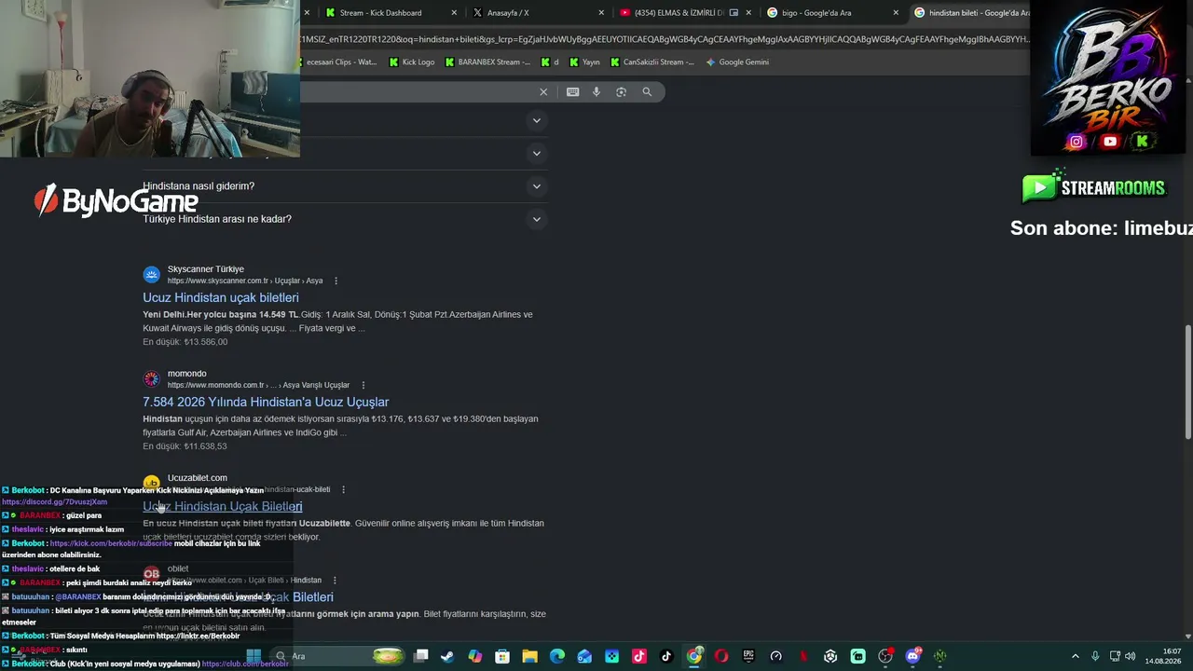Clear the Google search box text
The height and width of the screenshot is (671, 1193).
543,91
